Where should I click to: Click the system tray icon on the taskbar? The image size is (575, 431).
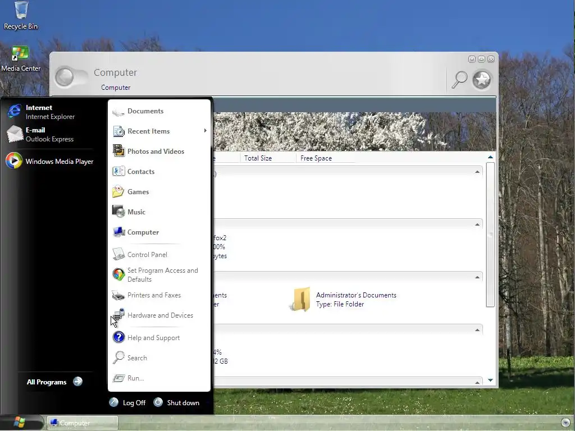566,423
